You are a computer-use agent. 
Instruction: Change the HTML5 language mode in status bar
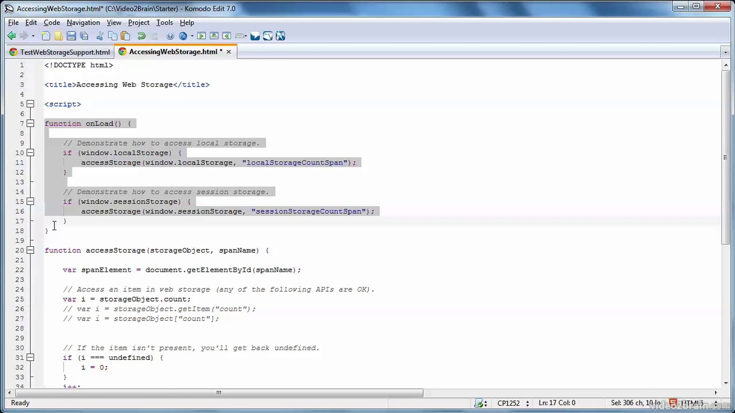[694, 403]
